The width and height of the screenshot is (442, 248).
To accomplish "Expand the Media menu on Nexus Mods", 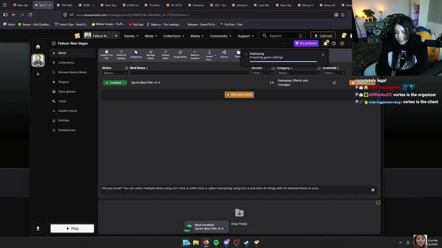I will click(x=197, y=36).
